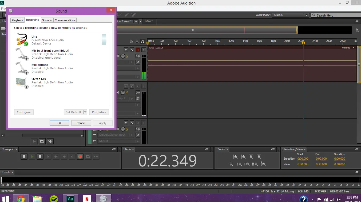Image resolution: width=361 pixels, height=202 pixels.
Task: Toggle polarity reverse on track 2
Action: point(138,98)
